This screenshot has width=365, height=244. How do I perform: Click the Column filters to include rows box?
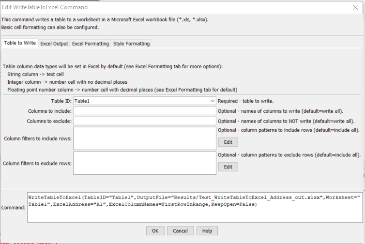(145, 138)
